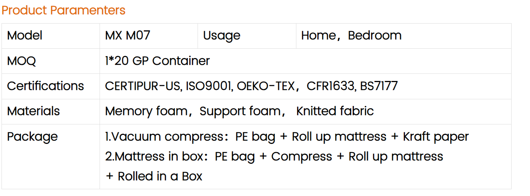Click the Support foam material text
This screenshot has height=196, width=530.
[x=240, y=111]
